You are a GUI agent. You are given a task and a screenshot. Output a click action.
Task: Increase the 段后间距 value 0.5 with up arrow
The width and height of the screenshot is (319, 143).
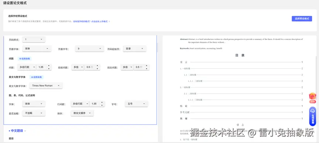[146, 66]
